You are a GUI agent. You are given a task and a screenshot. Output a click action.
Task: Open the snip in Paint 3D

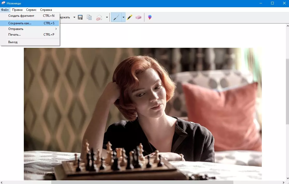(x=150, y=17)
